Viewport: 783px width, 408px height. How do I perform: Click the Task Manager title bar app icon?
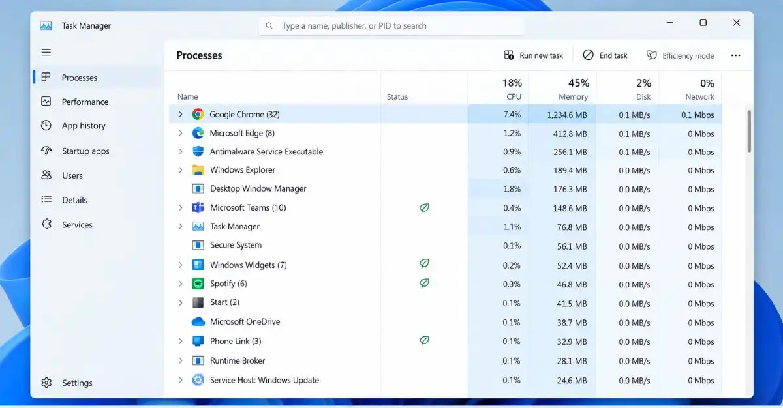tap(46, 26)
